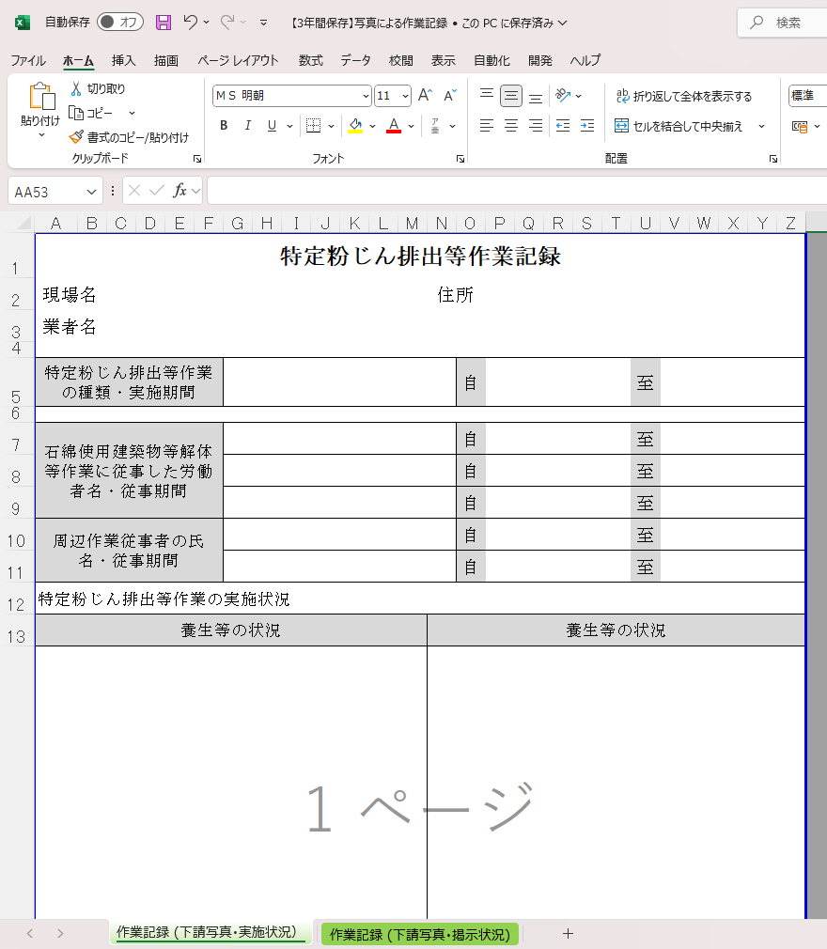Viewport: 827px width, 949px height.
Task: Click the 切り取り (cut) scissors button
Action: pos(98,89)
